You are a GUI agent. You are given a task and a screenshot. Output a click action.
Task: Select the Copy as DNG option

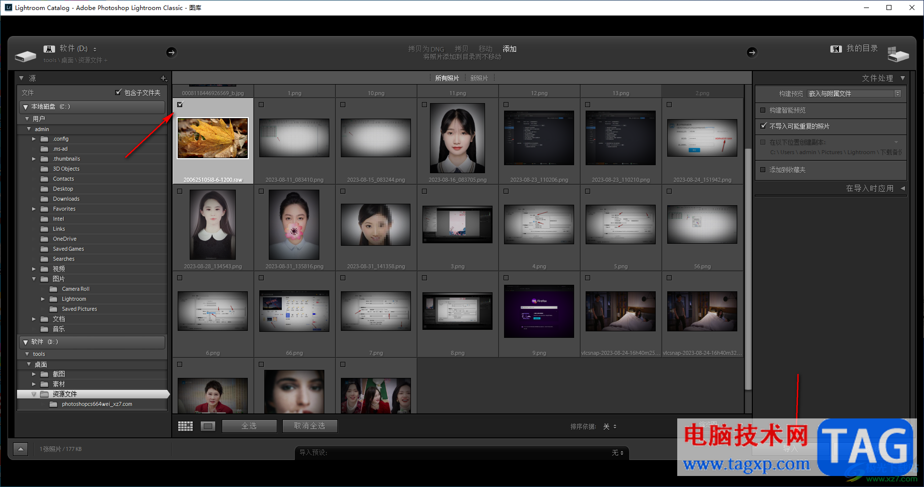pos(426,49)
